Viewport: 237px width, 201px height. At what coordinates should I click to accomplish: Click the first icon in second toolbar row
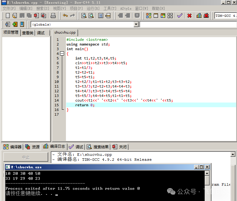click(x=7, y=24)
